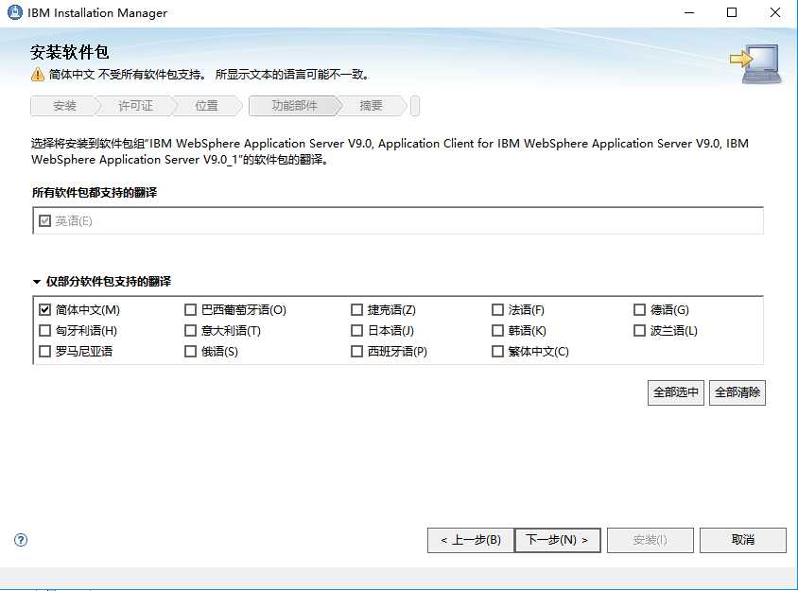Select the 功能部件 wizard step

[294, 106]
